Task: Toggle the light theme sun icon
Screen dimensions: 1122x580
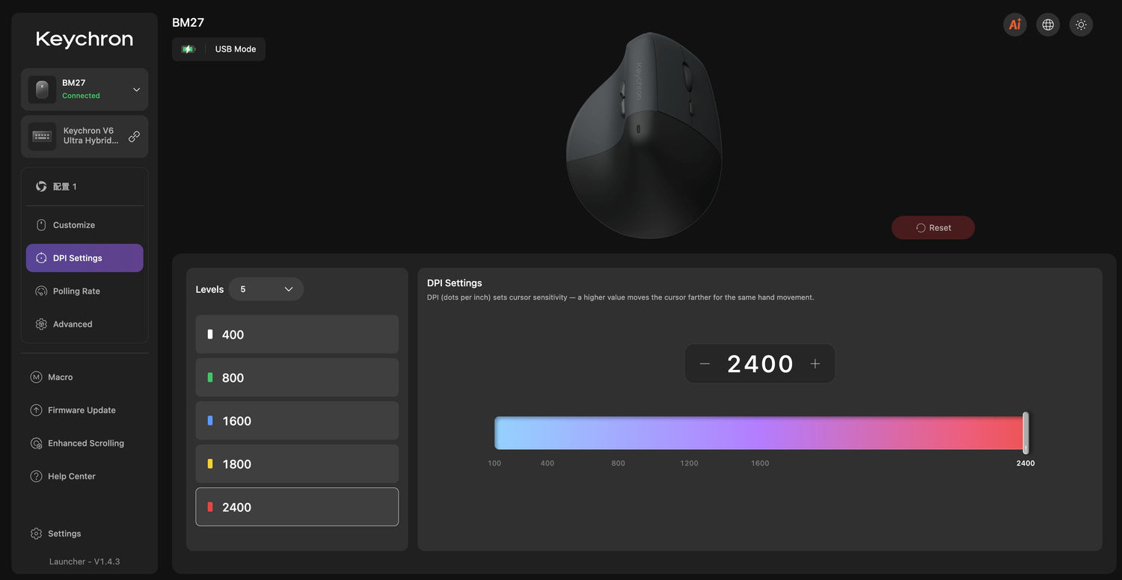Action: point(1081,25)
